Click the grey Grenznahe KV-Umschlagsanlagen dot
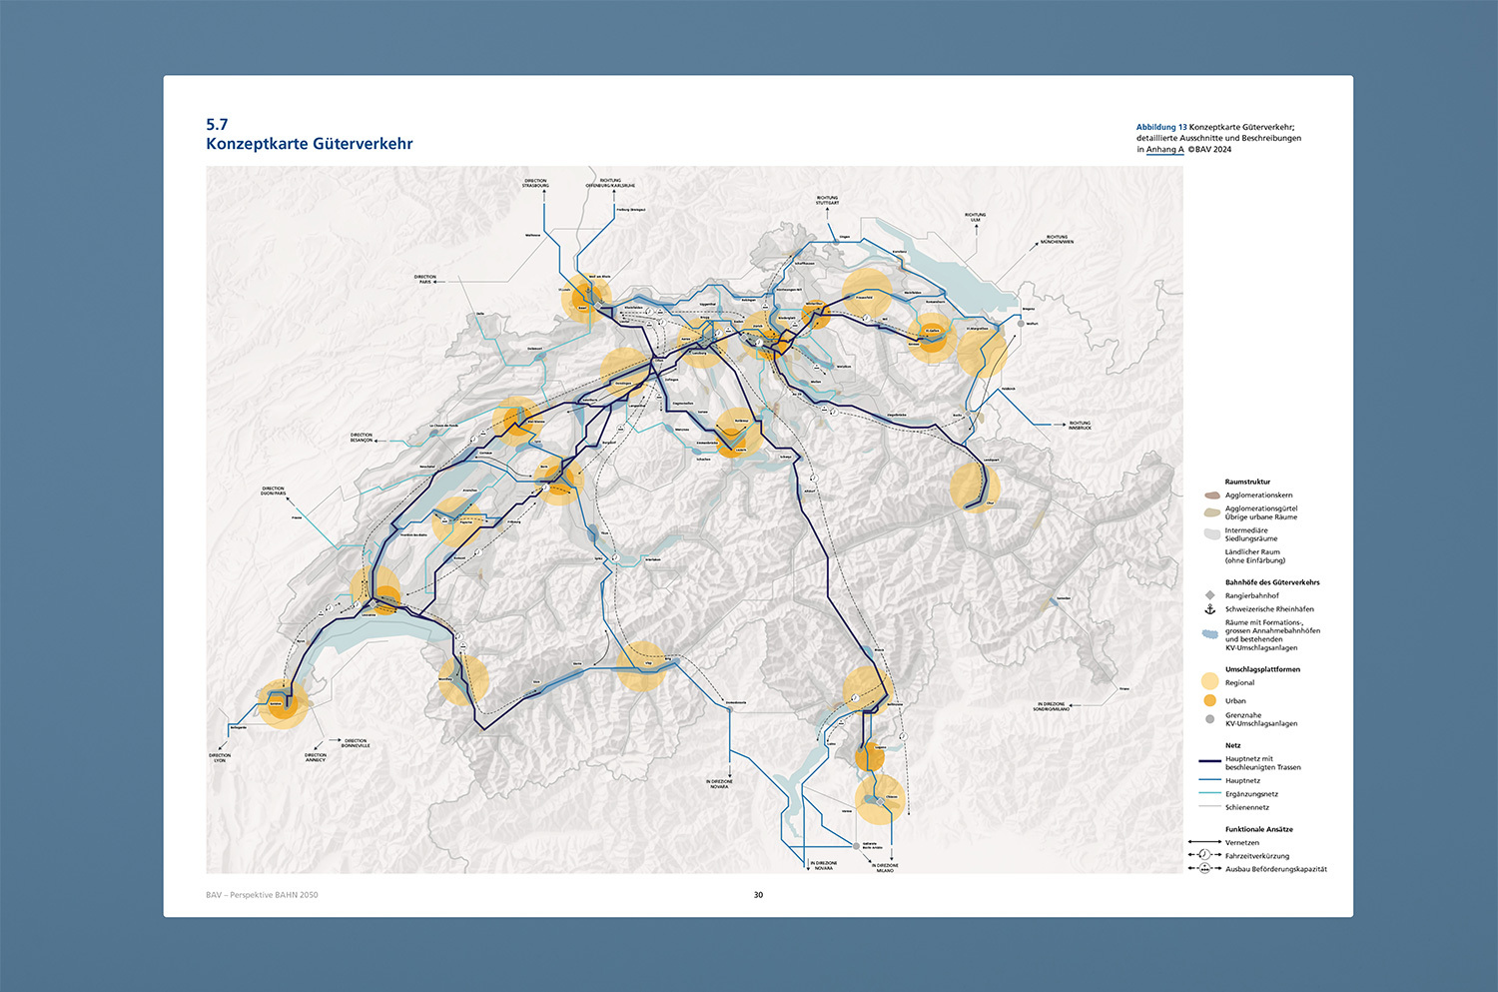The image size is (1498, 992). [x=1209, y=719]
